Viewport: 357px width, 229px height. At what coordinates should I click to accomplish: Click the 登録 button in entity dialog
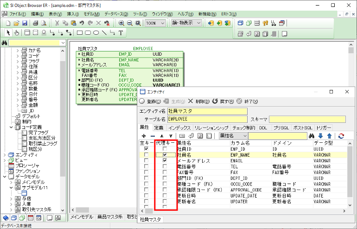[151, 101]
